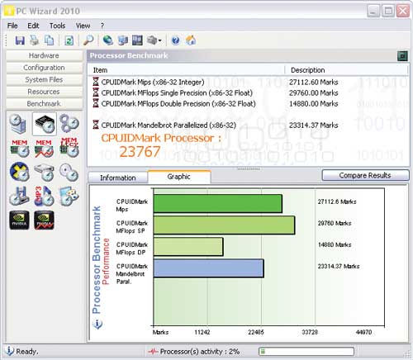Click the 27112.60 Marks value
Image resolution: width=413 pixels, height=360 pixels.
click(x=313, y=82)
